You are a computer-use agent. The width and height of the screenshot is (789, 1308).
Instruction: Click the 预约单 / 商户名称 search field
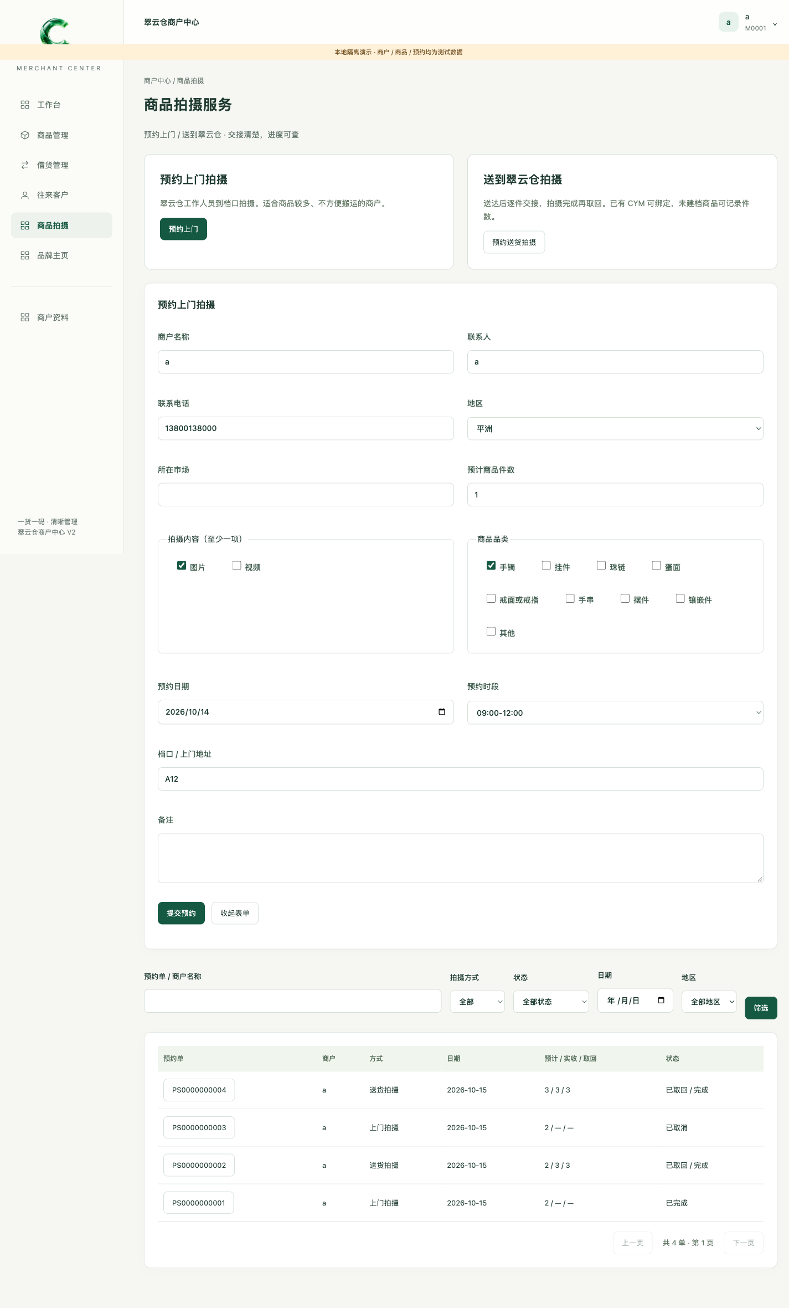point(292,1001)
